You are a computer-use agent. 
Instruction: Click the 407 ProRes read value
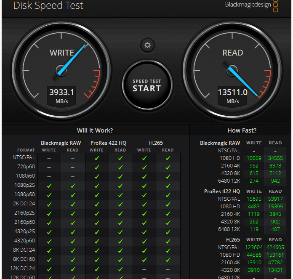pos(275,229)
